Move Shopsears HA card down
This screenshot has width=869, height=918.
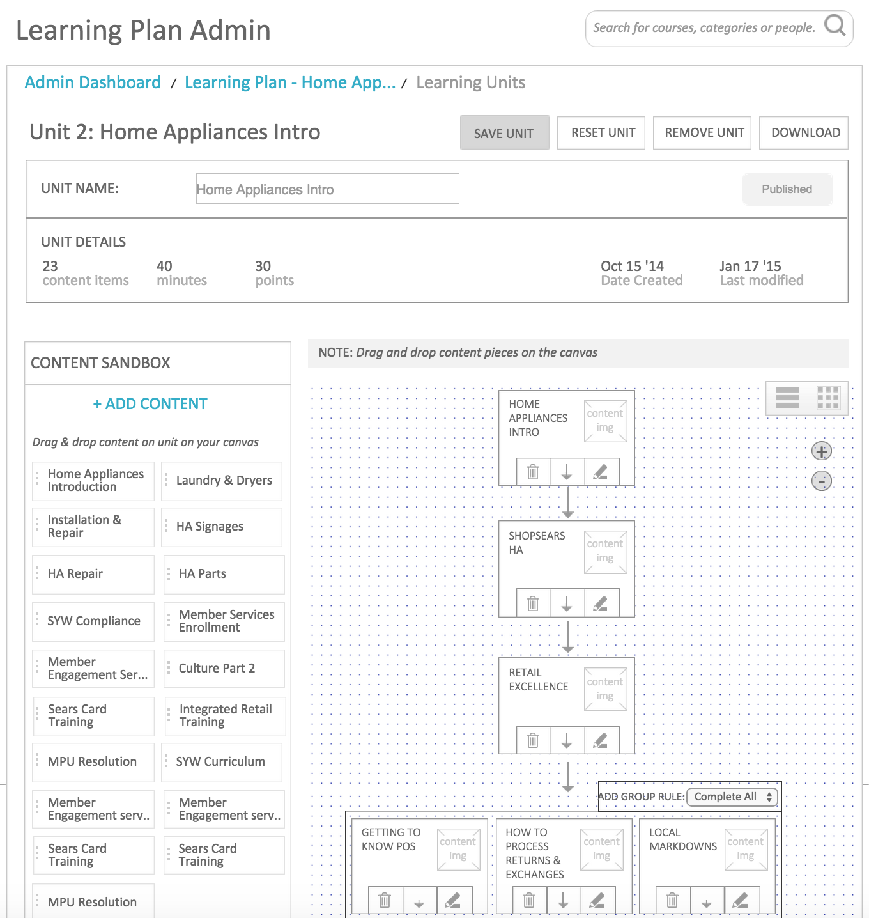[567, 603]
